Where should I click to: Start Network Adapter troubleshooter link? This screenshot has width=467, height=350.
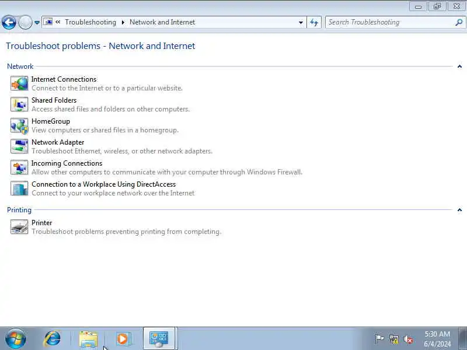click(x=58, y=142)
